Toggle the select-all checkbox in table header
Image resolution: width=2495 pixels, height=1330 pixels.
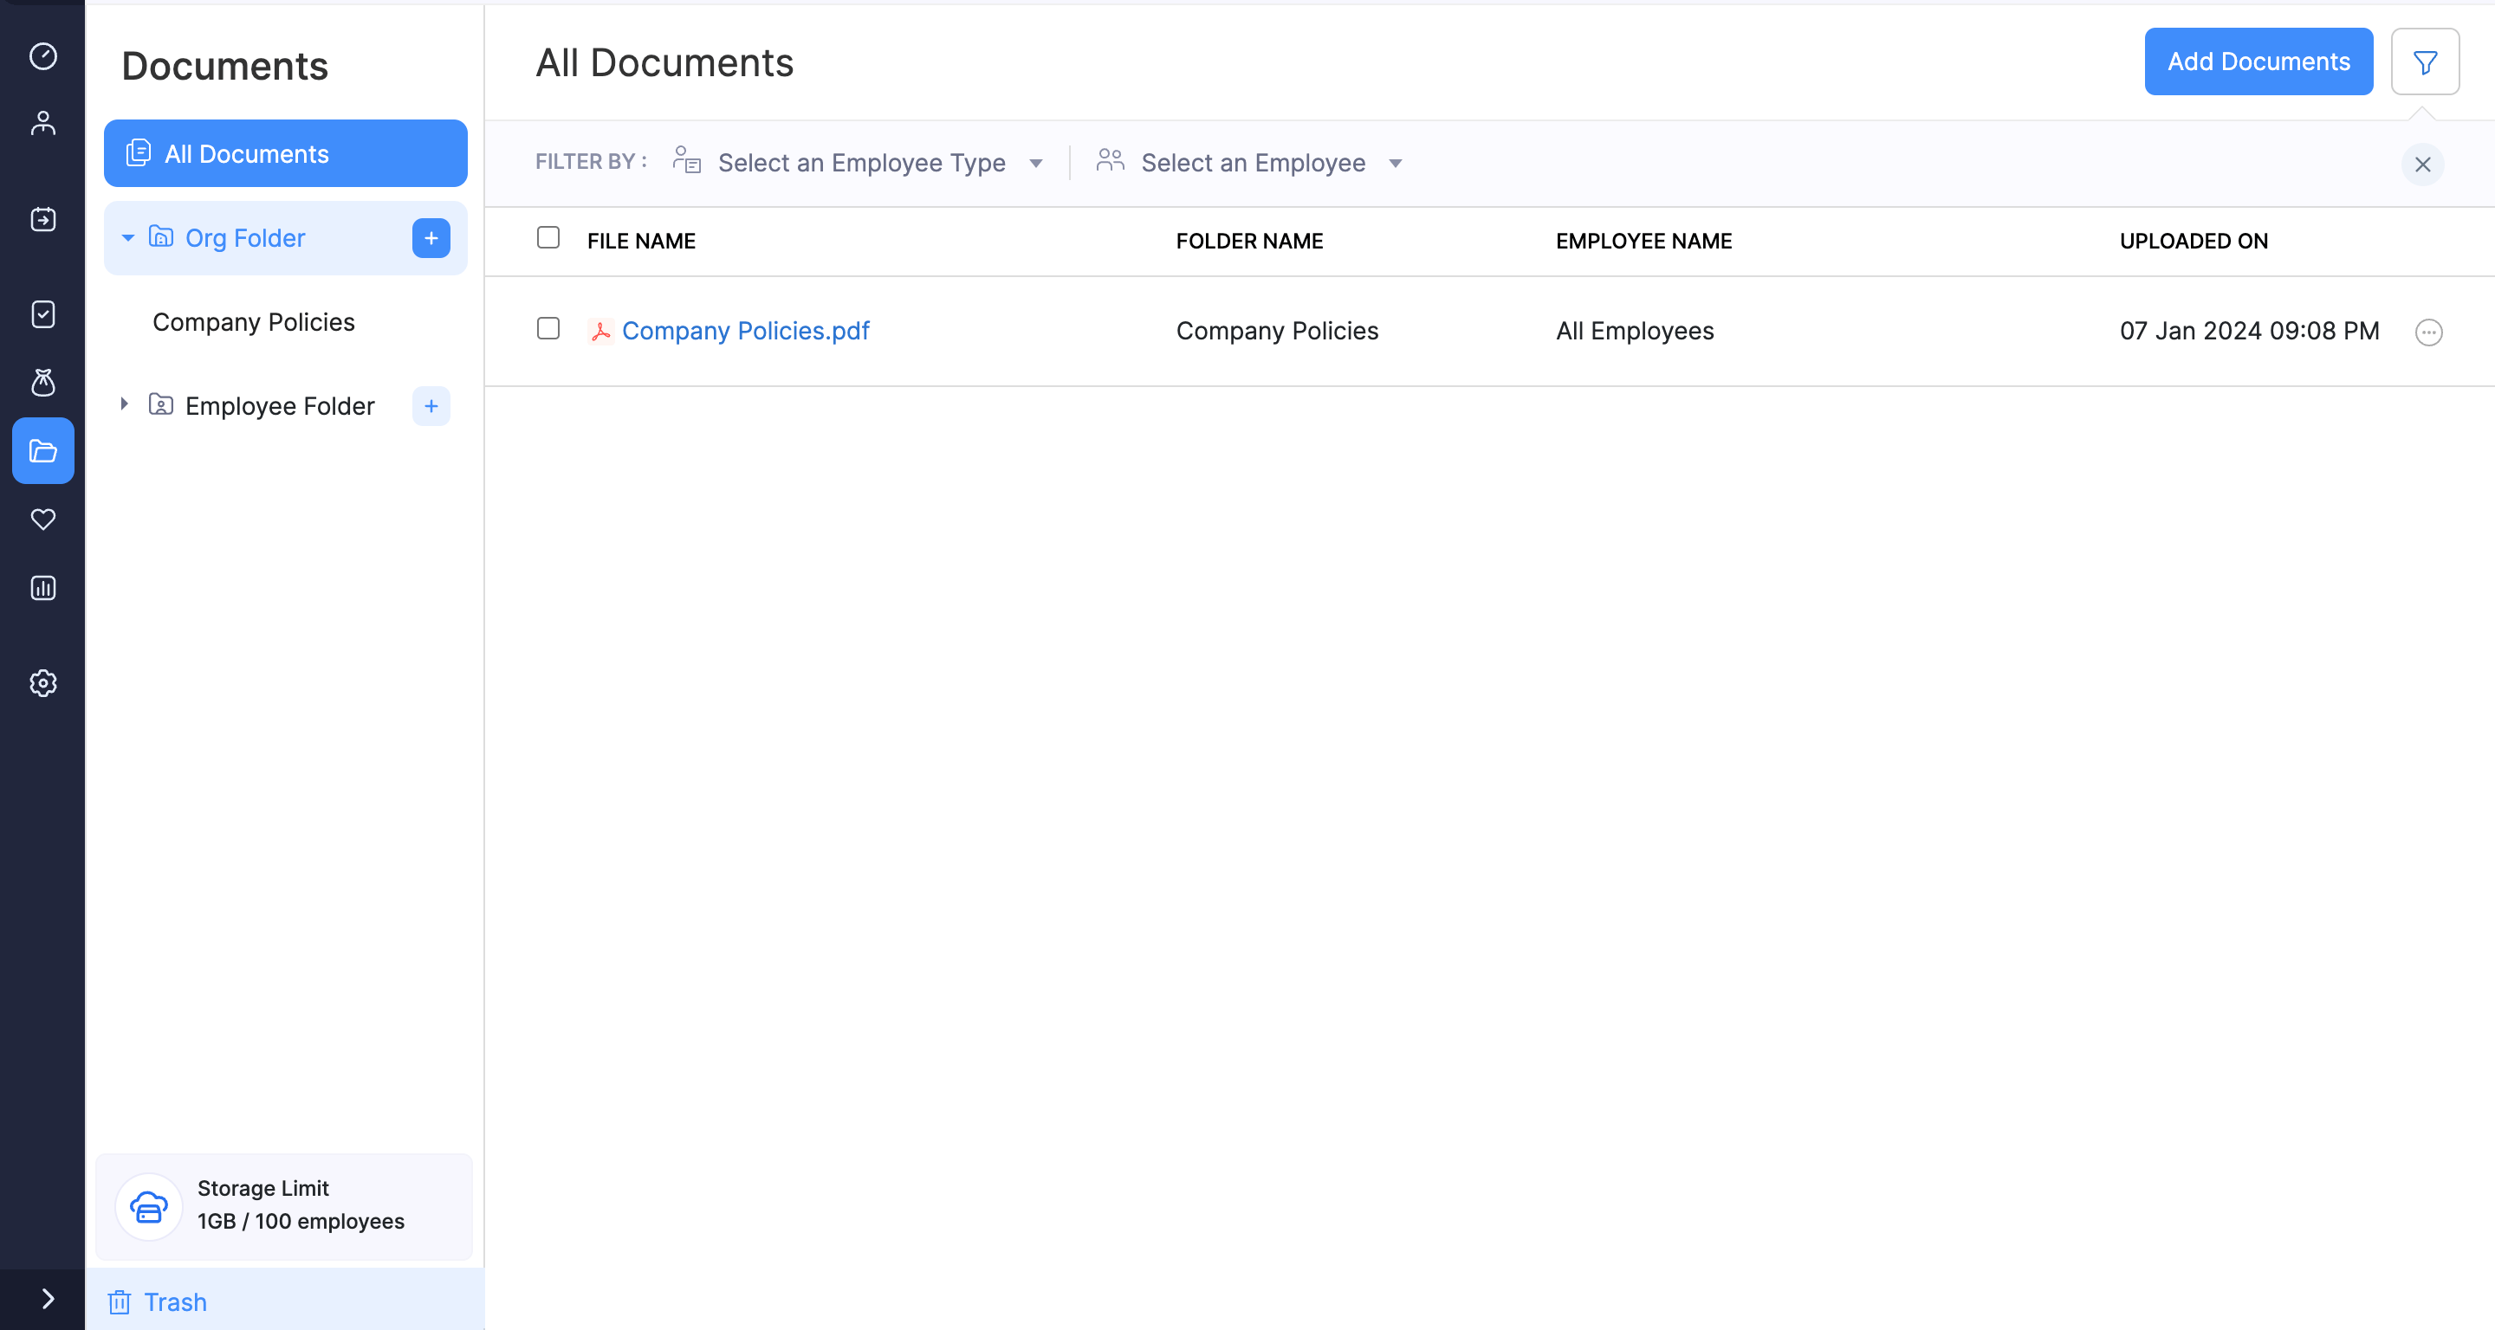coord(548,237)
